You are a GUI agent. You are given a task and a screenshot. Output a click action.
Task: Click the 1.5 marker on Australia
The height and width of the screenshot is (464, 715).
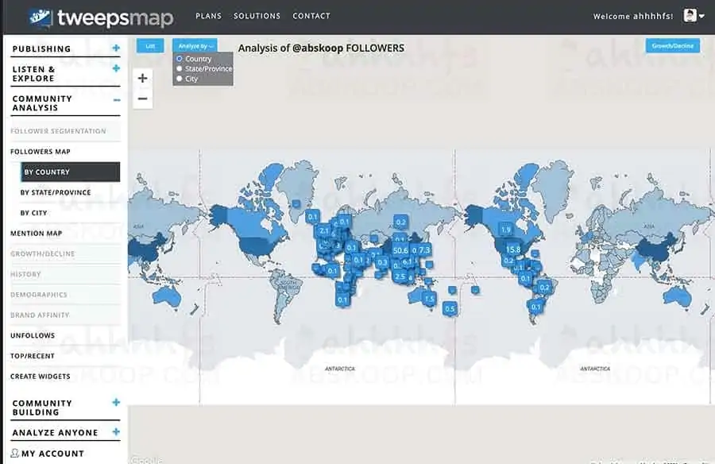pos(429,298)
